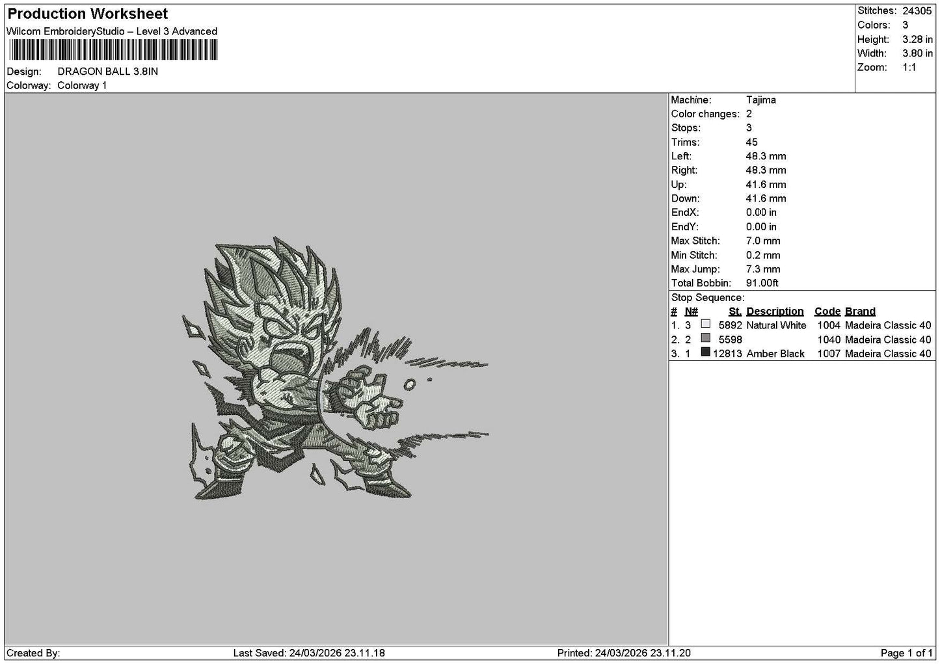Image resolution: width=940 pixels, height=664 pixels.
Task: Click the Zoom value 1:1
Action: pyautogui.click(x=909, y=68)
